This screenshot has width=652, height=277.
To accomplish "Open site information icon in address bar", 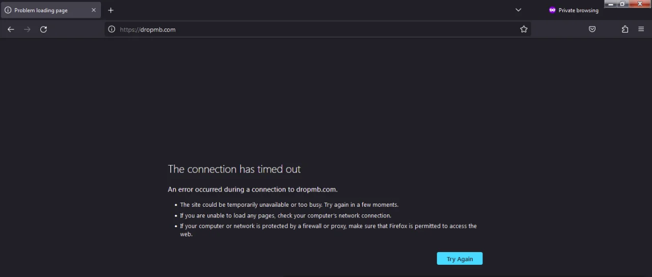I will [112, 30].
